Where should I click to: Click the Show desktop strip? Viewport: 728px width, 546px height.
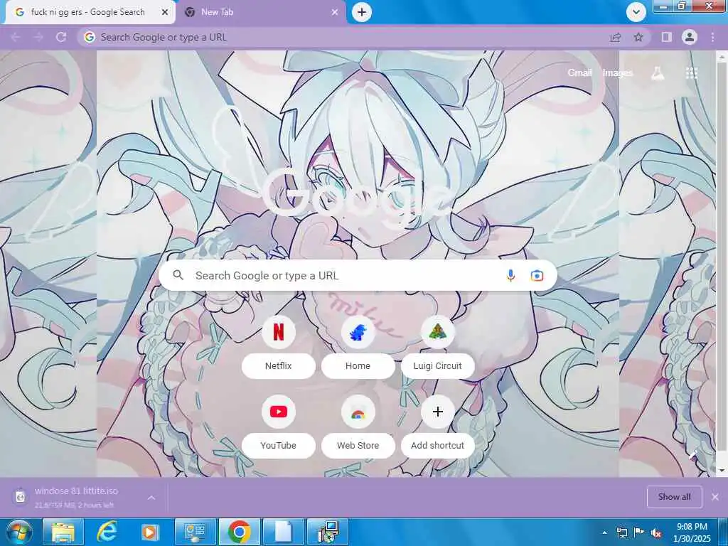click(x=723, y=532)
